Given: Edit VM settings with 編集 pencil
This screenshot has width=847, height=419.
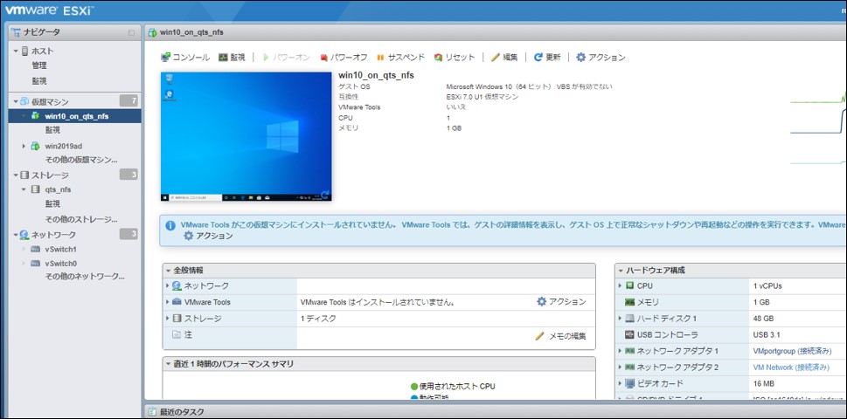Looking at the screenshot, I should (x=504, y=58).
